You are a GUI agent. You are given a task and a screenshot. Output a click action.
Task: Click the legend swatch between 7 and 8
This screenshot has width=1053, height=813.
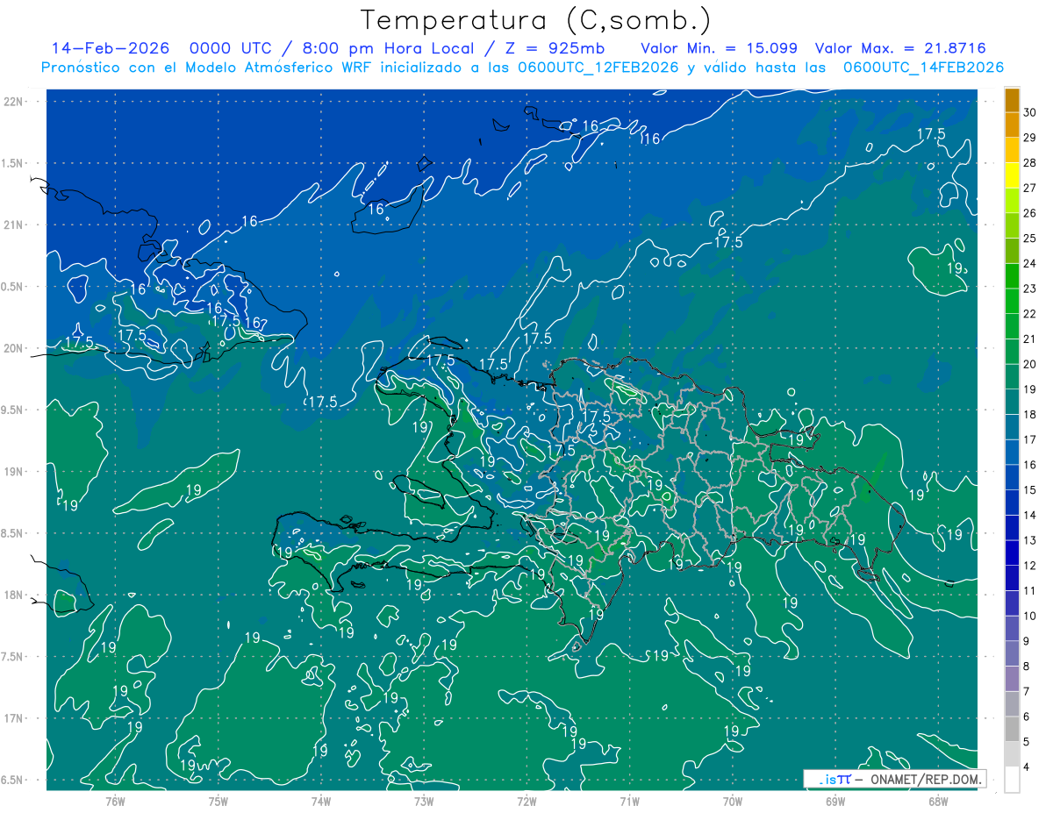[1012, 680]
